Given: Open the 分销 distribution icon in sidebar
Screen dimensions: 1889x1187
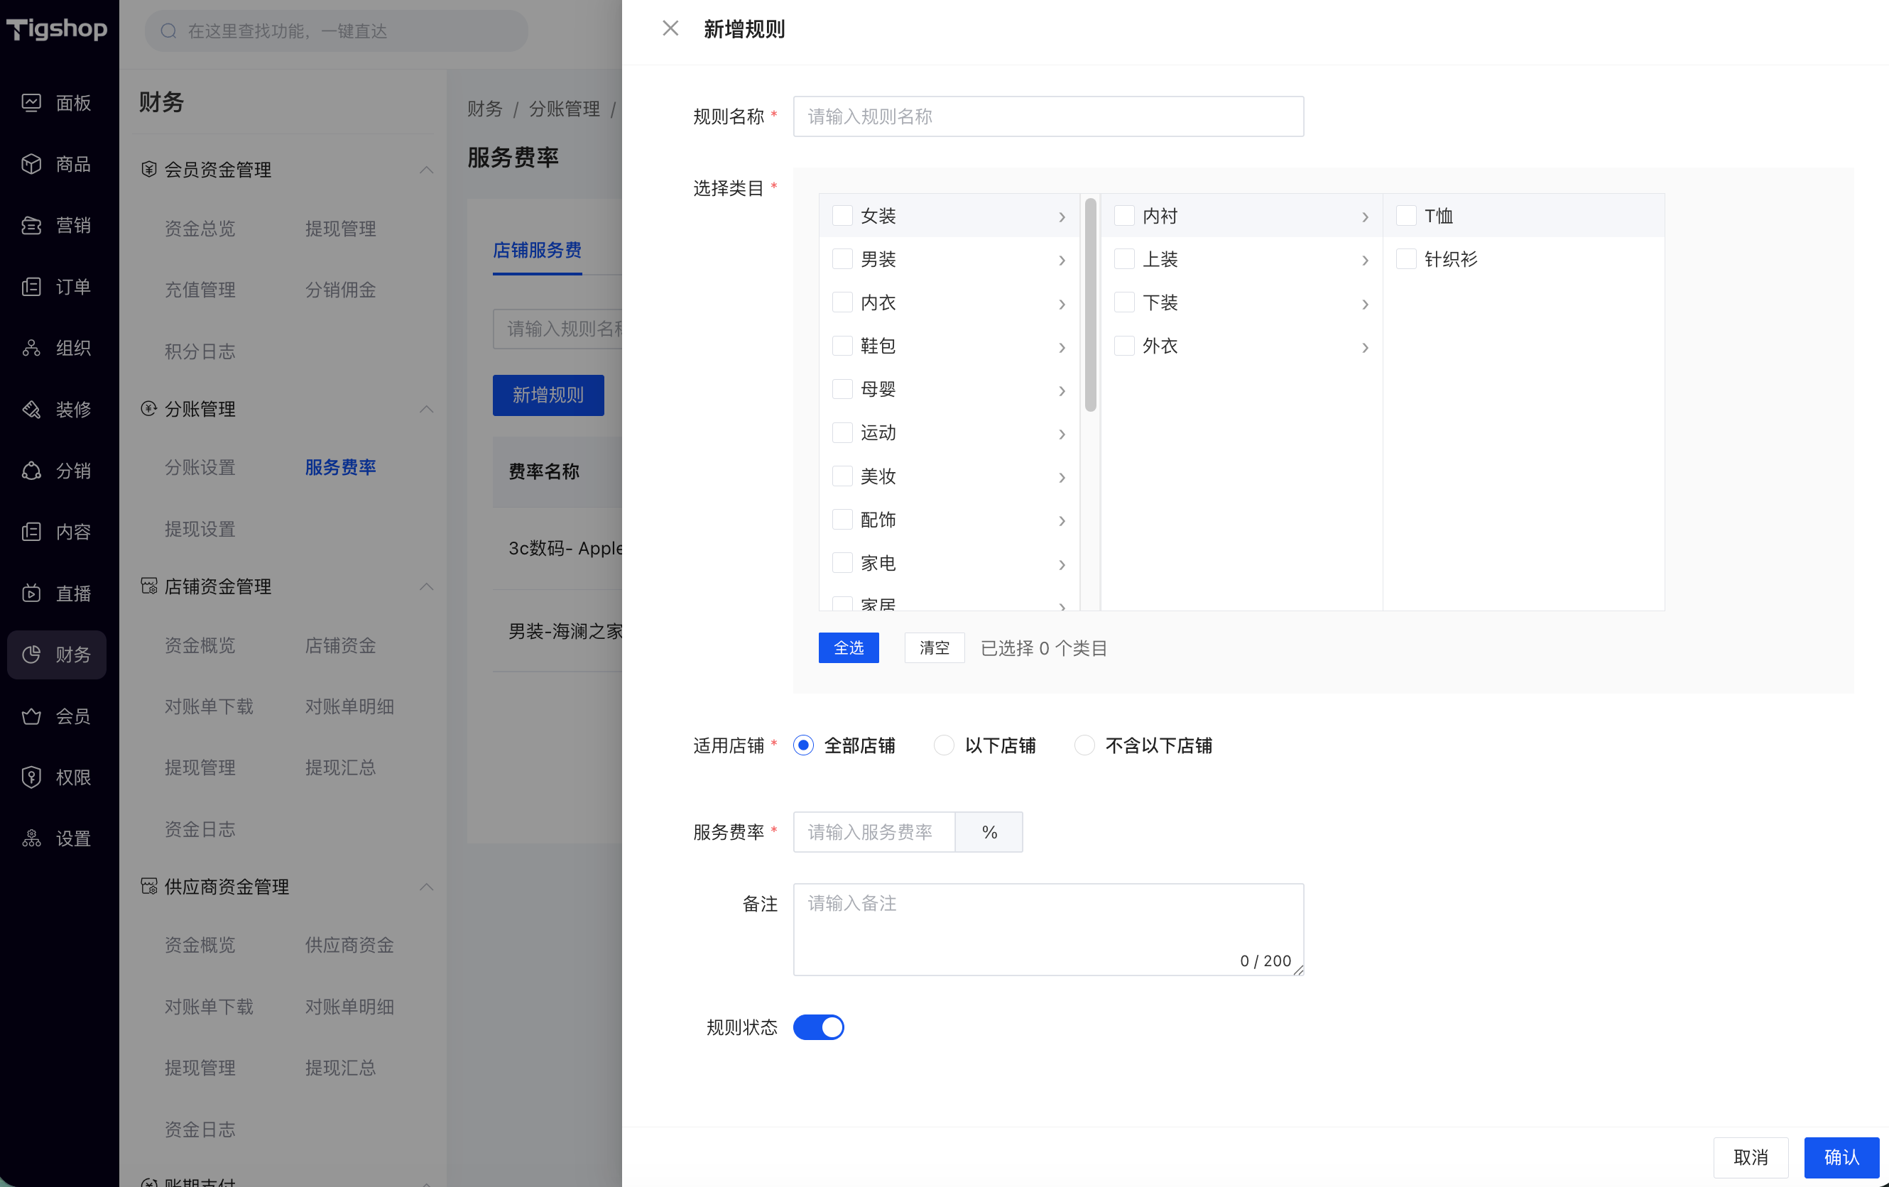Looking at the screenshot, I should point(31,471).
